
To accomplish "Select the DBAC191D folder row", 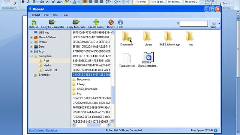I will coord(91,98).
